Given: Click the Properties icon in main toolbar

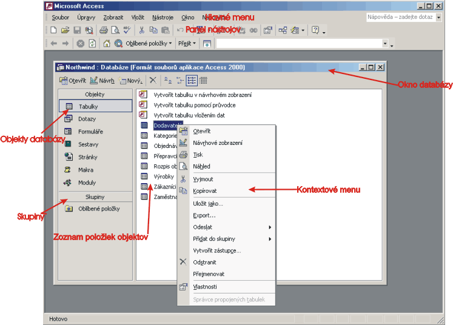Looking at the screenshot, I should point(268,30).
